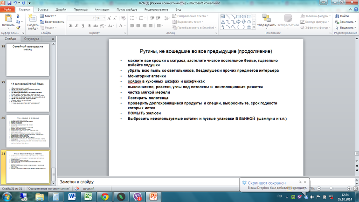Open PowerPoint help question mark icon

(355, 9)
